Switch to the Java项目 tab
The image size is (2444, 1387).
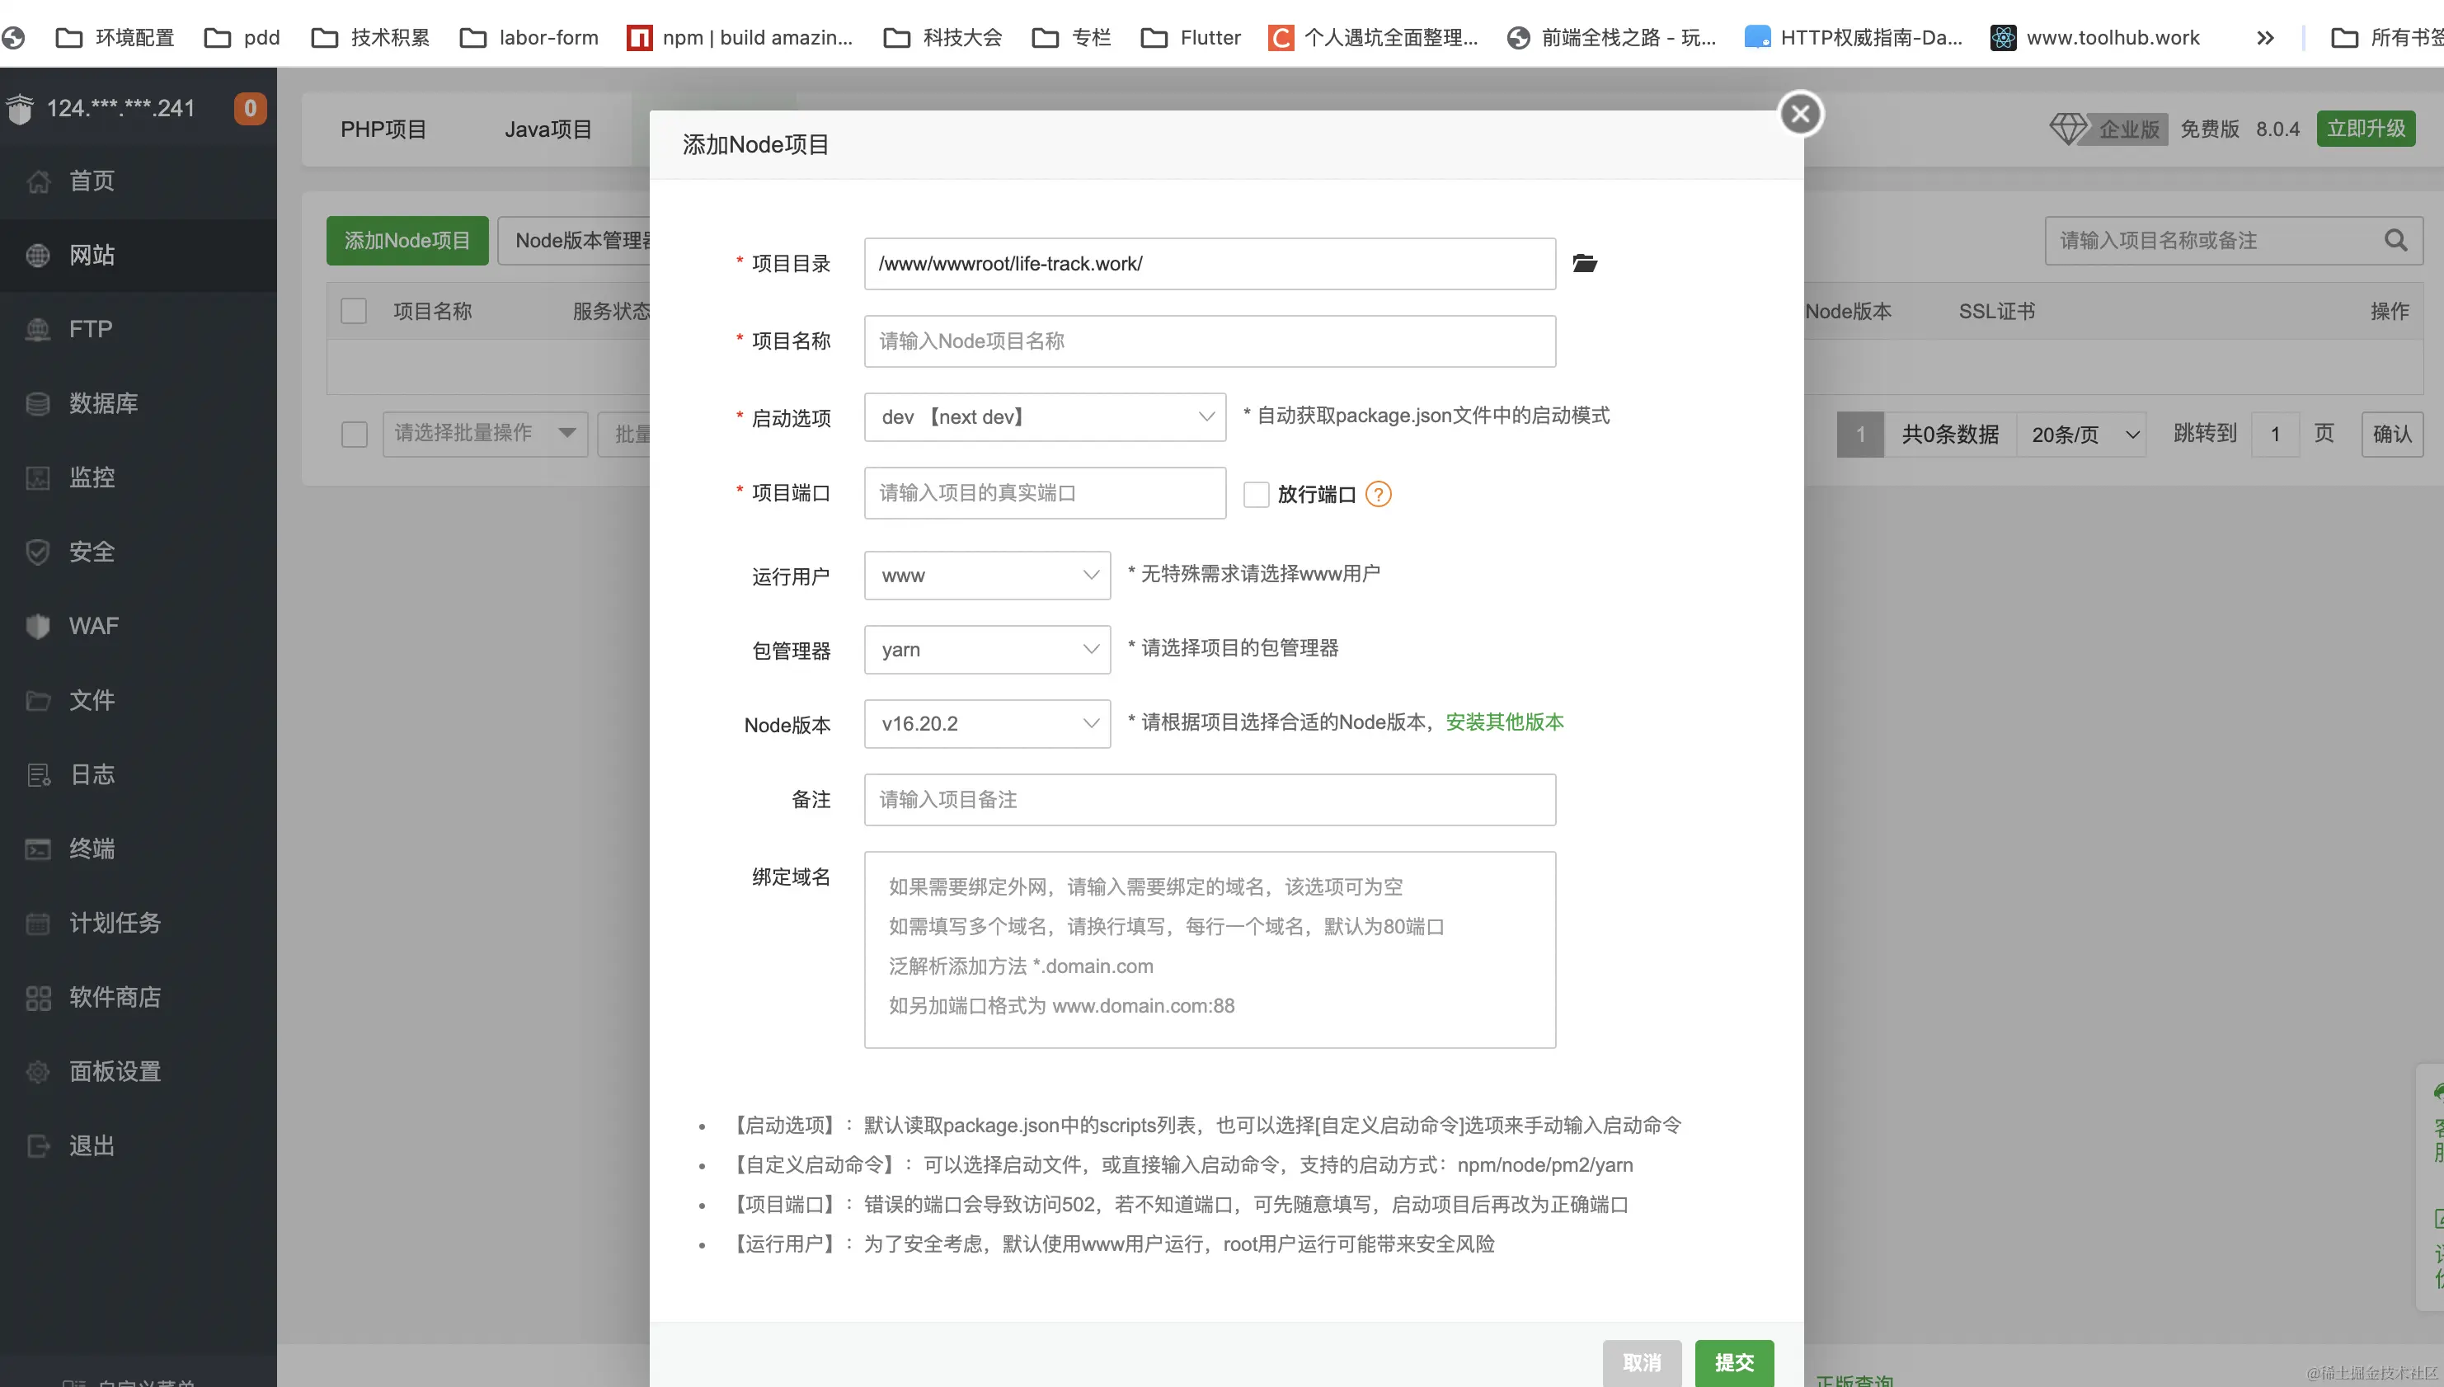coord(548,129)
